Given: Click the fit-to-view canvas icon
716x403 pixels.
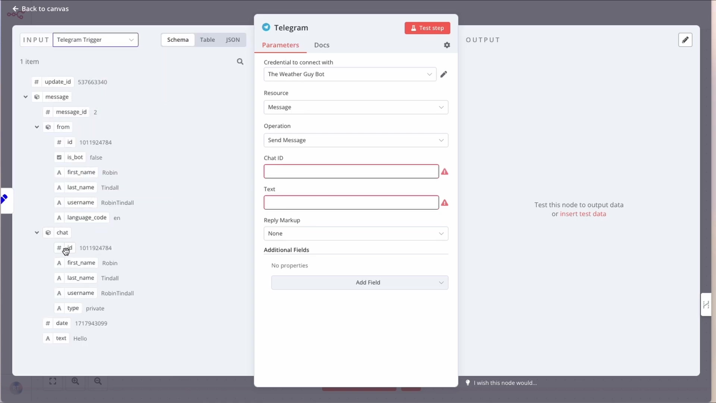Looking at the screenshot, I should tap(53, 381).
